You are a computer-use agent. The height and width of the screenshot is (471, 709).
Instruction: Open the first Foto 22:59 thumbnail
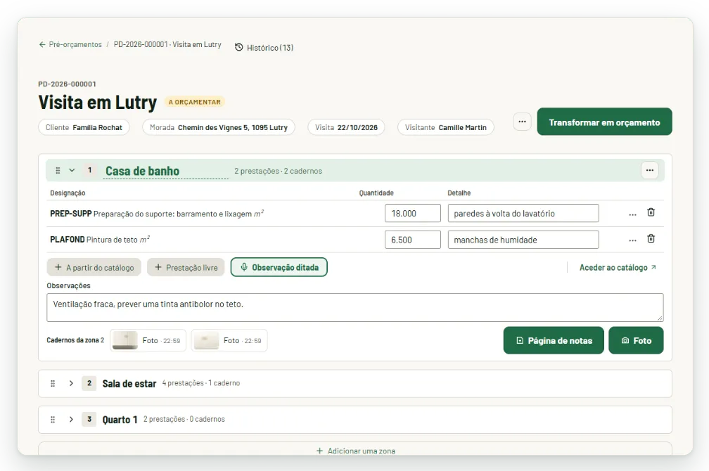pos(148,340)
